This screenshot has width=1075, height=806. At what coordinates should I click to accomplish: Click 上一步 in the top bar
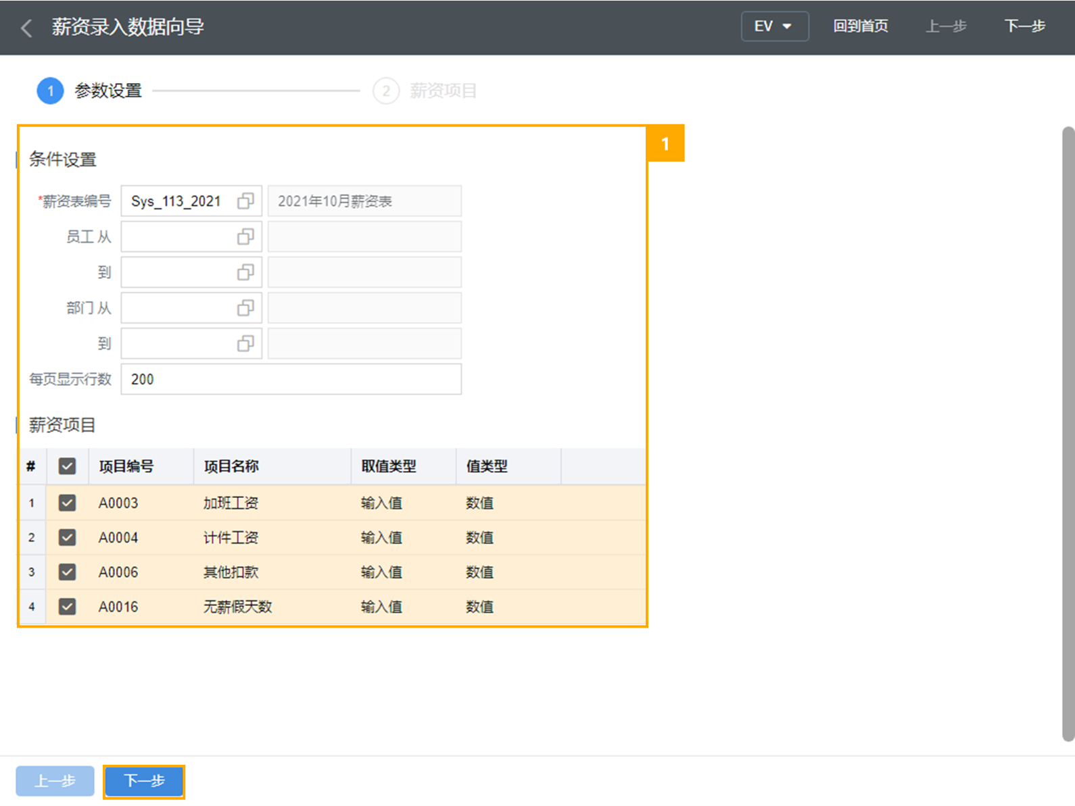pyautogui.click(x=946, y=26)
